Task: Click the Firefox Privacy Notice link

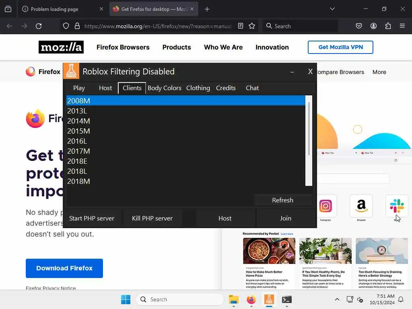Action: [x=51, y=288]
